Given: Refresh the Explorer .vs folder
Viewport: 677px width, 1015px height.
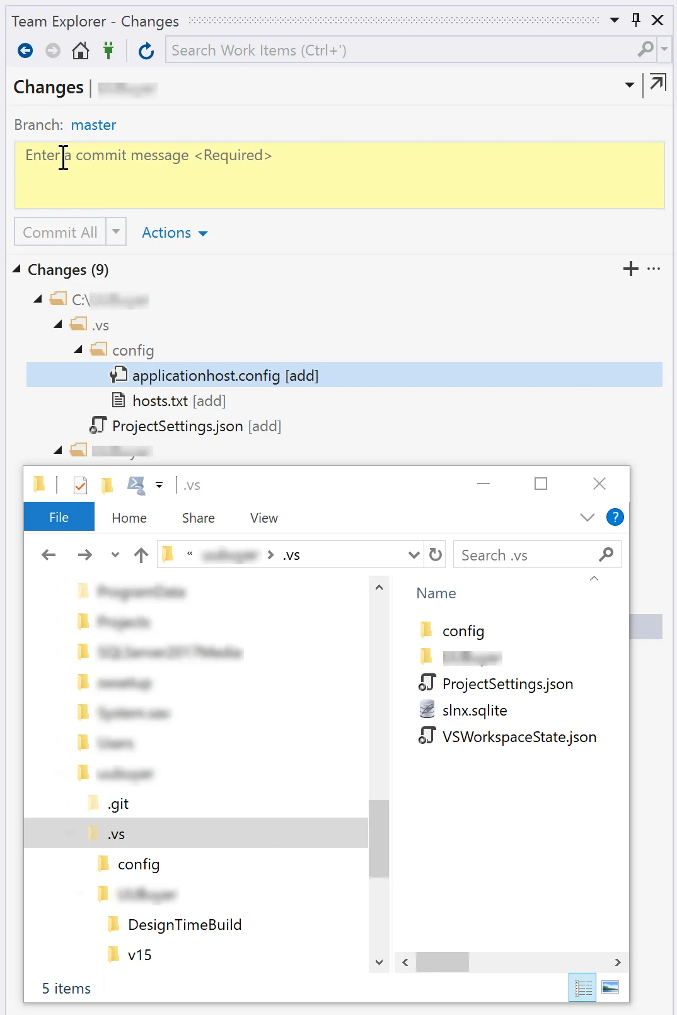Looking at the screenshot, I should pyautogui.click(x=436, y=555).
